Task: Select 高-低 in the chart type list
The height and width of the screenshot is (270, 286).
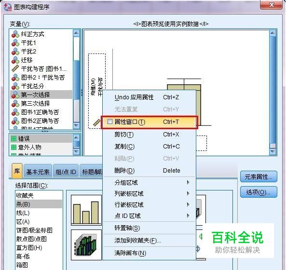Action: (x=39, y=256)
